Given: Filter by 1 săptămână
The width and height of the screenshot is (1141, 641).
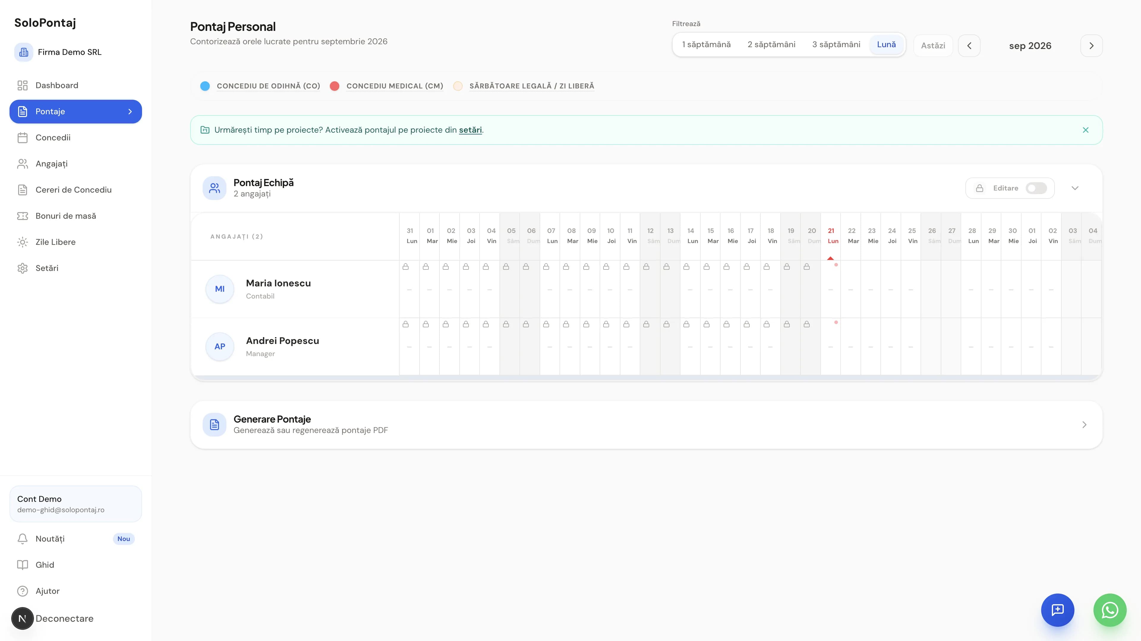Looking at the screenshot, I should point(706,44).
